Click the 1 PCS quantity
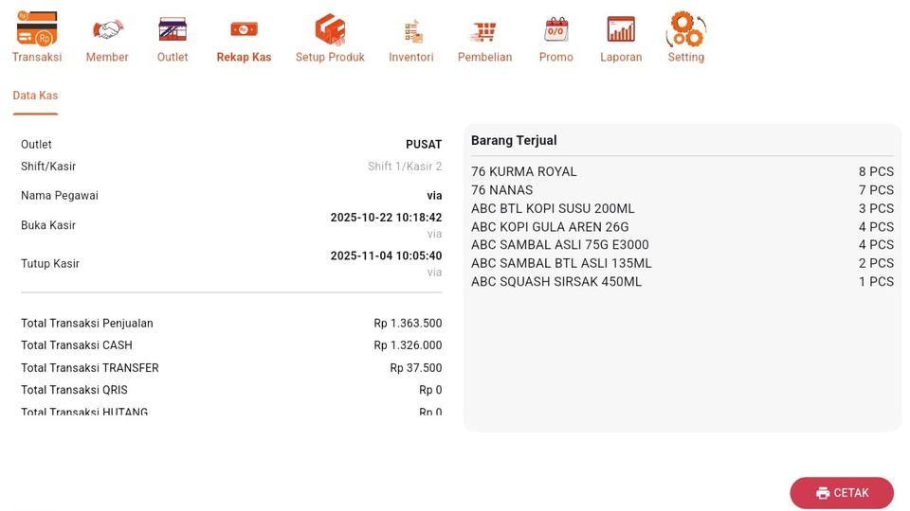 876,282
